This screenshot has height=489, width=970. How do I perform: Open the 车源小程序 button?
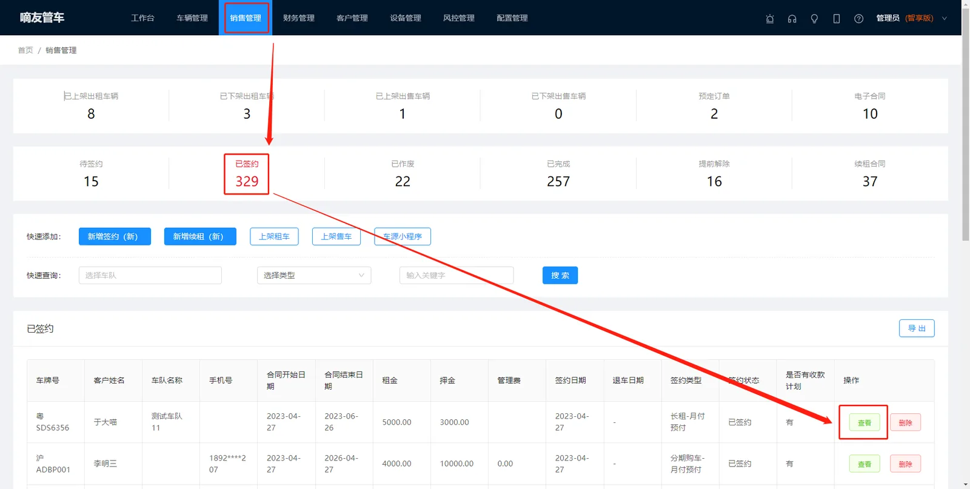coord(403,236)
